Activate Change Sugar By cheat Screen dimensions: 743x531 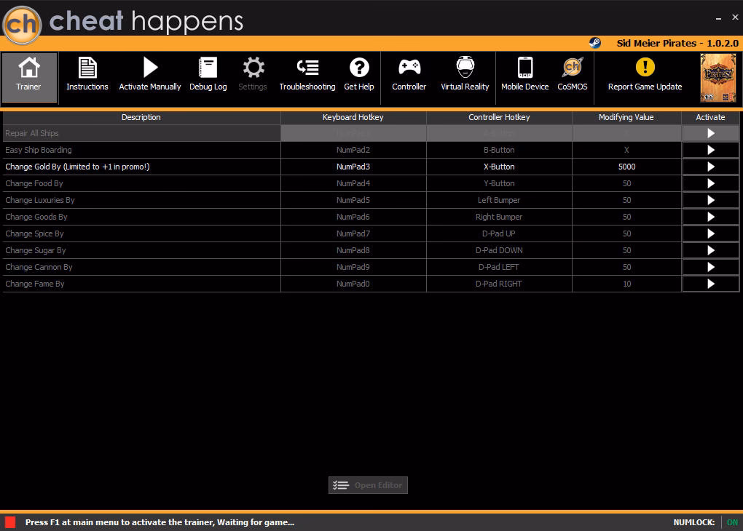[x=711, y=250]
